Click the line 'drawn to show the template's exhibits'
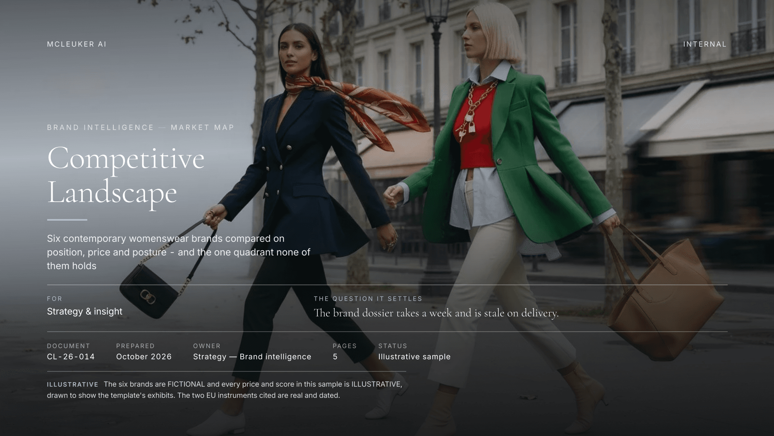774x436 pixels. click(x=193, y=395)
